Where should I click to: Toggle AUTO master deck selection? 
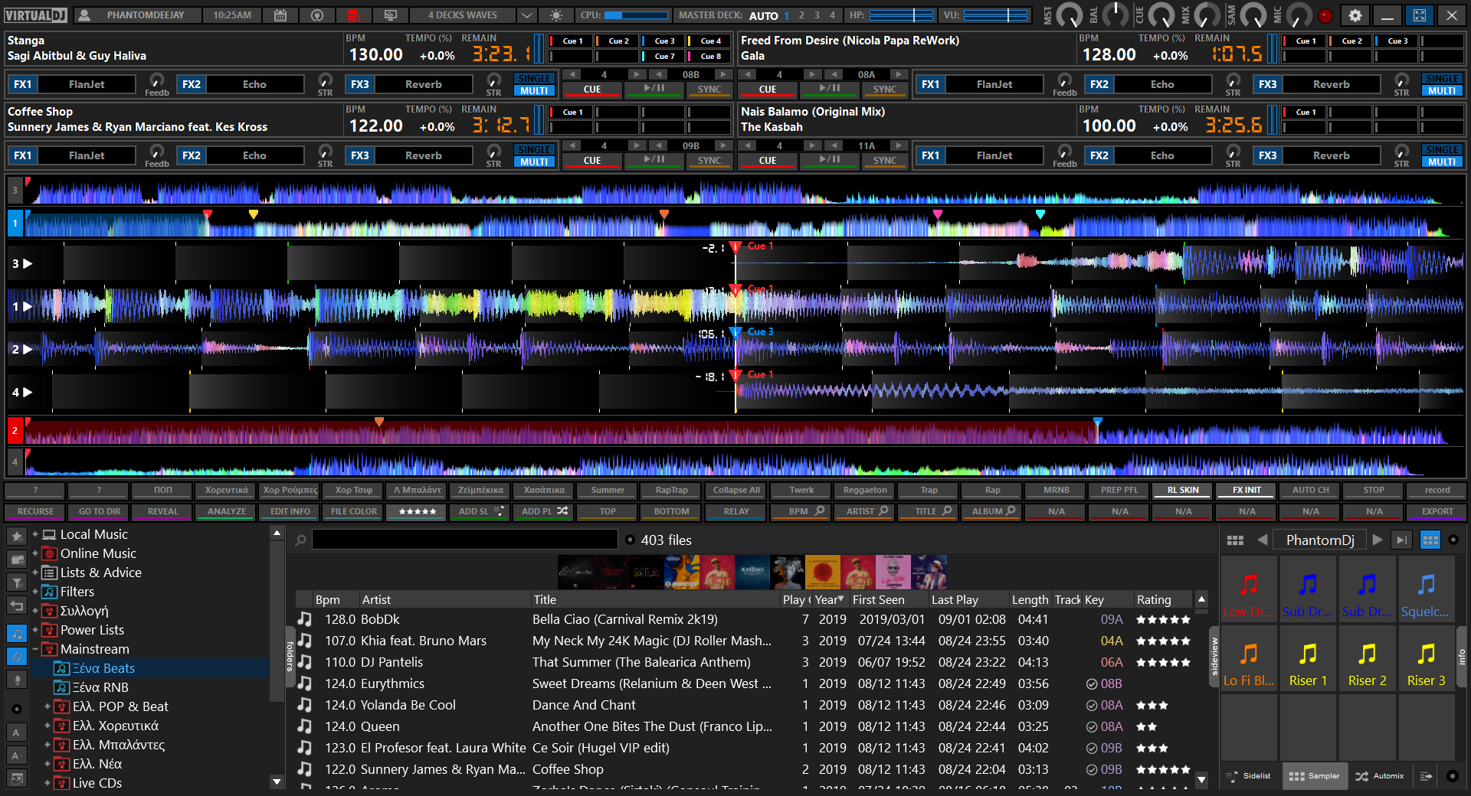pyautogui.click(x=763, y=15)
